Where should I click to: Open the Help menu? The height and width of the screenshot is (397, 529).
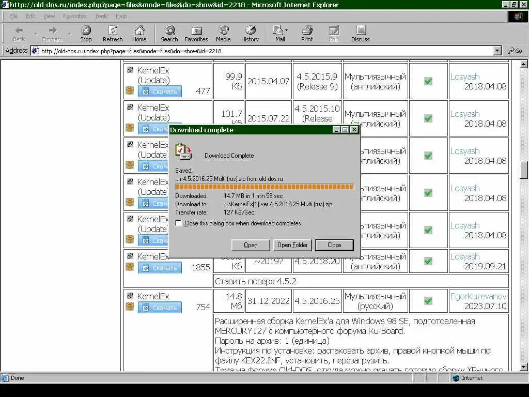[121, 16]
